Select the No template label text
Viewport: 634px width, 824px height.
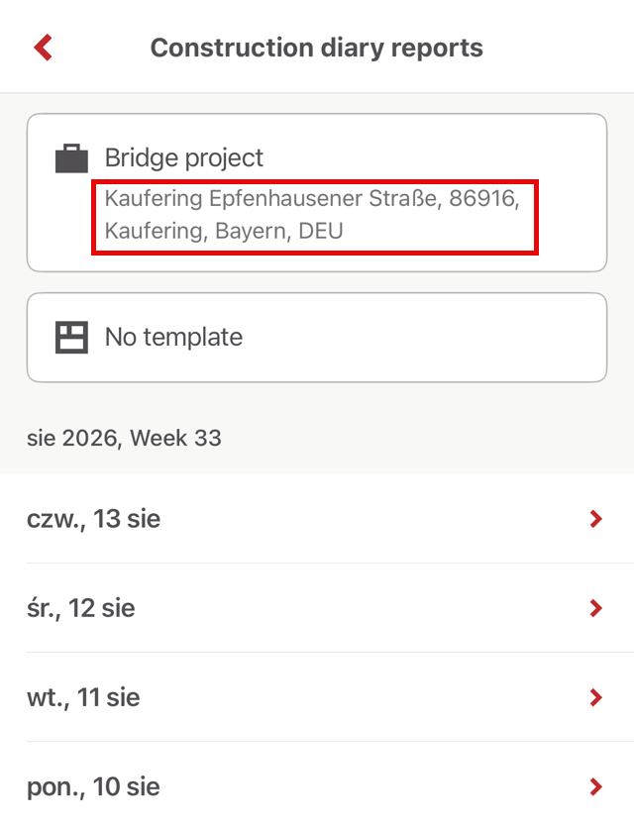coord(173,337)
